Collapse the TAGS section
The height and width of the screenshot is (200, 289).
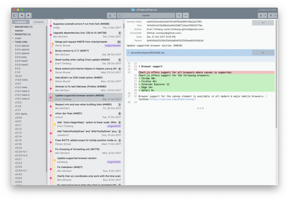pos(13,42)
